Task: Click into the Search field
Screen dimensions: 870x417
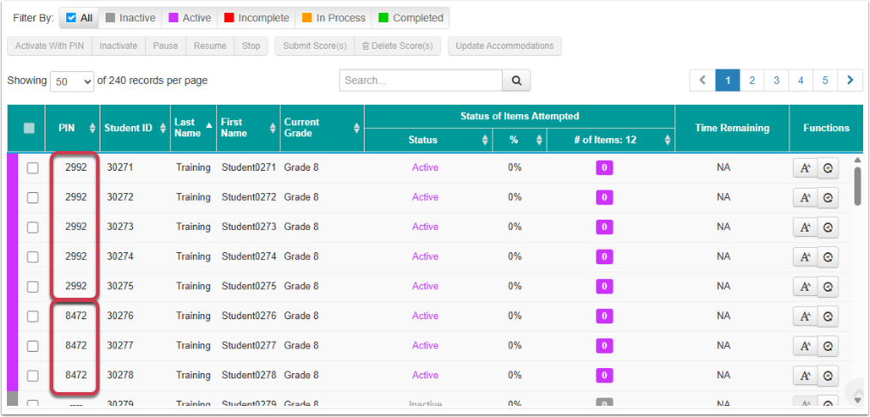Action: coord(420,81)
